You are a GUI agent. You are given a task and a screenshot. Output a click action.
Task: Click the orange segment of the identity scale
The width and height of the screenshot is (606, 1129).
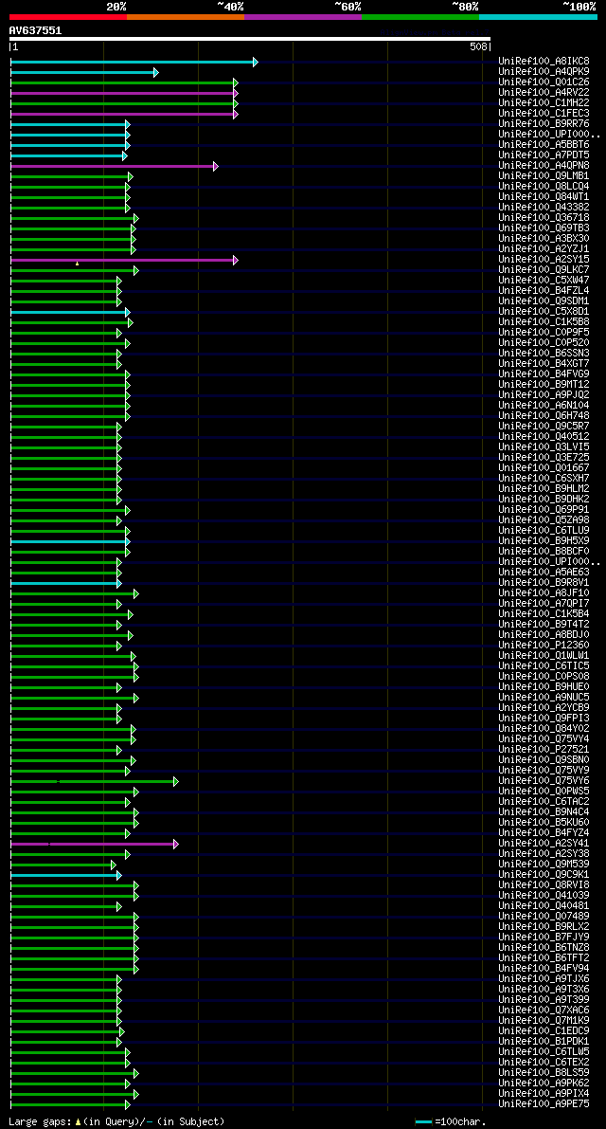[x=186, y=16]
